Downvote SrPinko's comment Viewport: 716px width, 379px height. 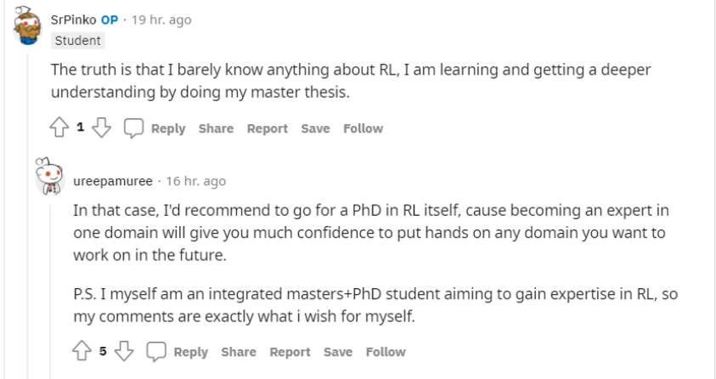click(101, 128)
